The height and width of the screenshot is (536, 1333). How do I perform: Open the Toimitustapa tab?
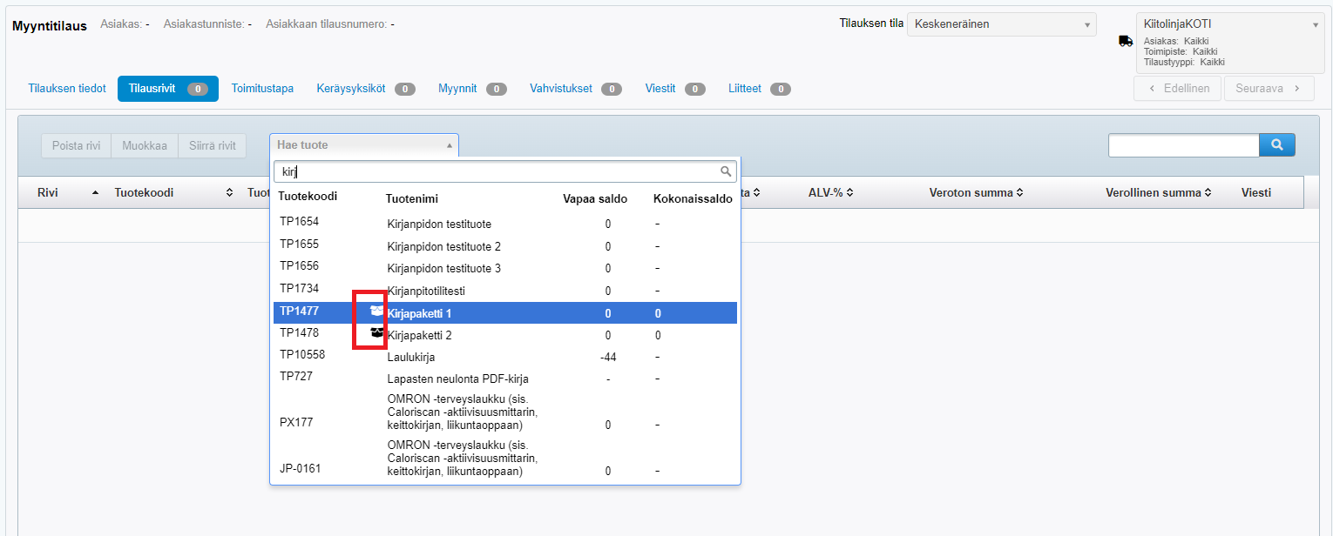point(262,89)
